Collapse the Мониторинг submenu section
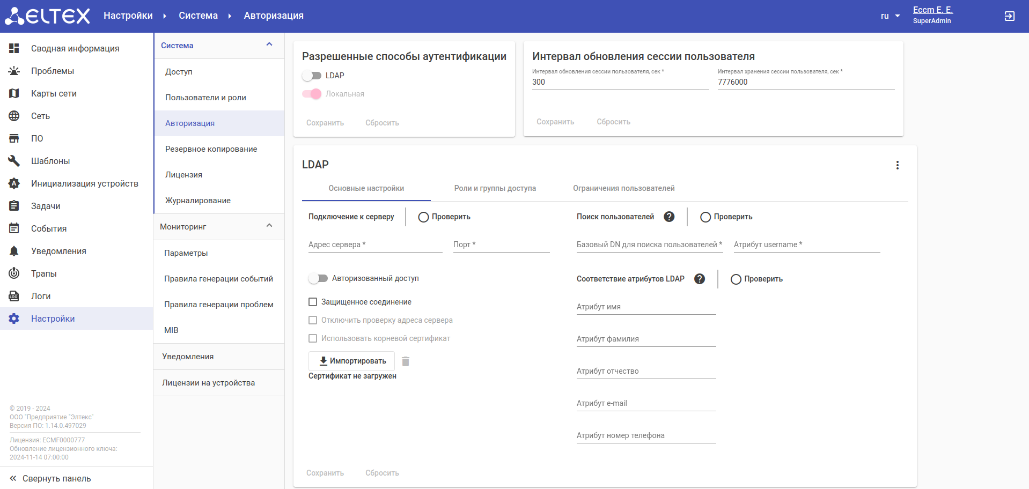Viewport: 1029px width, 489px height. [x=269, y=226]
